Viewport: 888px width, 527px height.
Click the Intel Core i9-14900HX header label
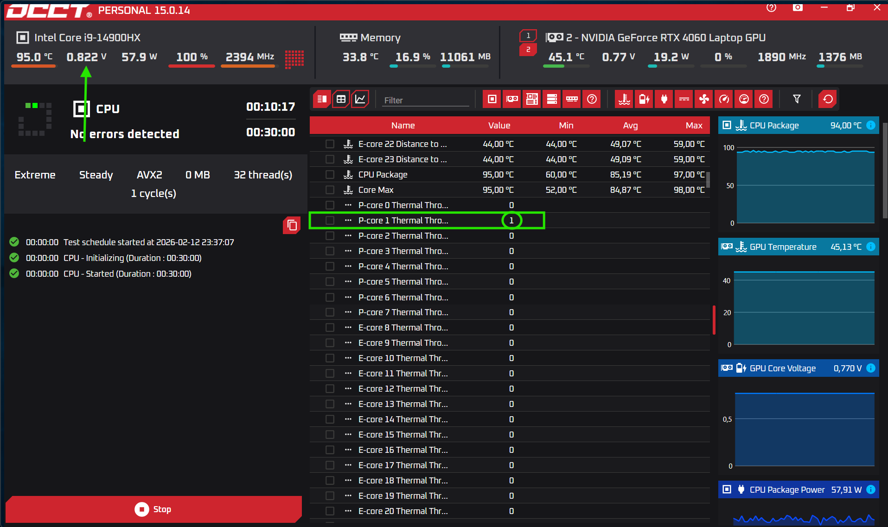[x=87, y=38]
